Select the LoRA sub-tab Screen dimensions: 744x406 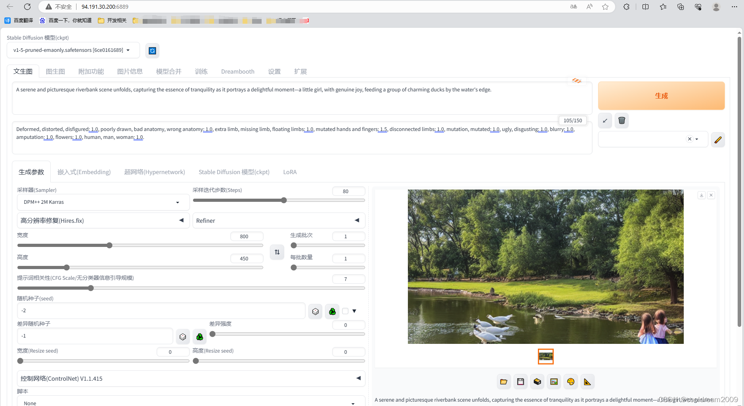click(x=290, y=172)
